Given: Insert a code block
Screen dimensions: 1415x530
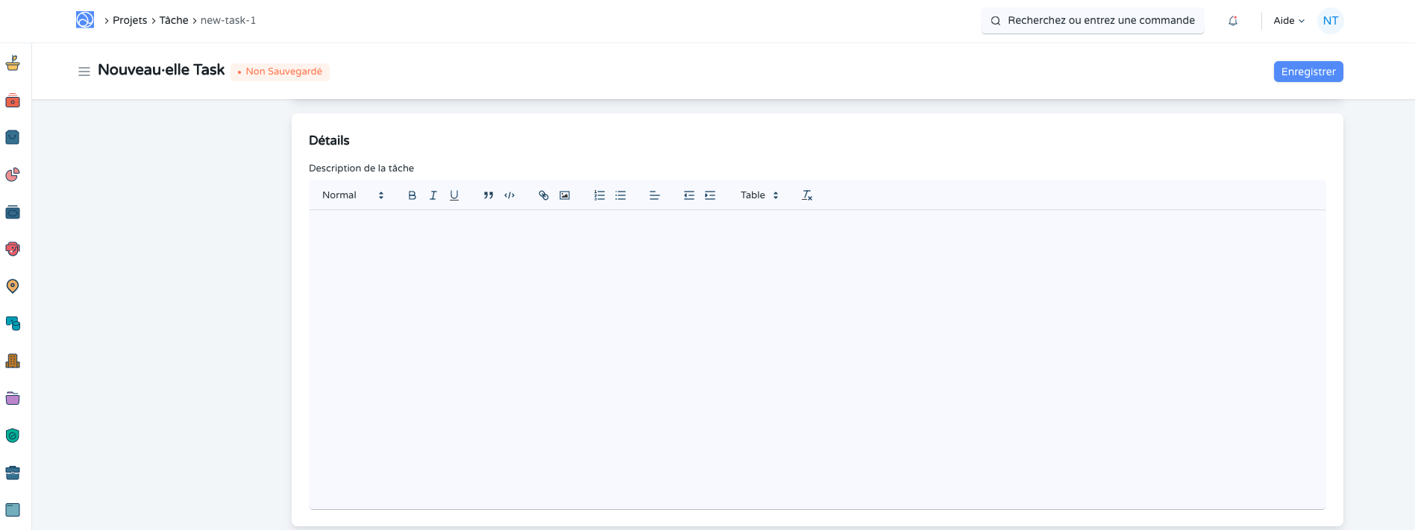Looking at the screenshot, I should [509, 195].
